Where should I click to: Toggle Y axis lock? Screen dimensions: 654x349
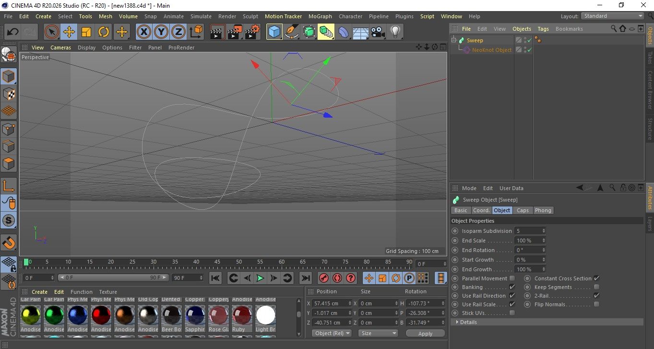(x=161, y=32)
